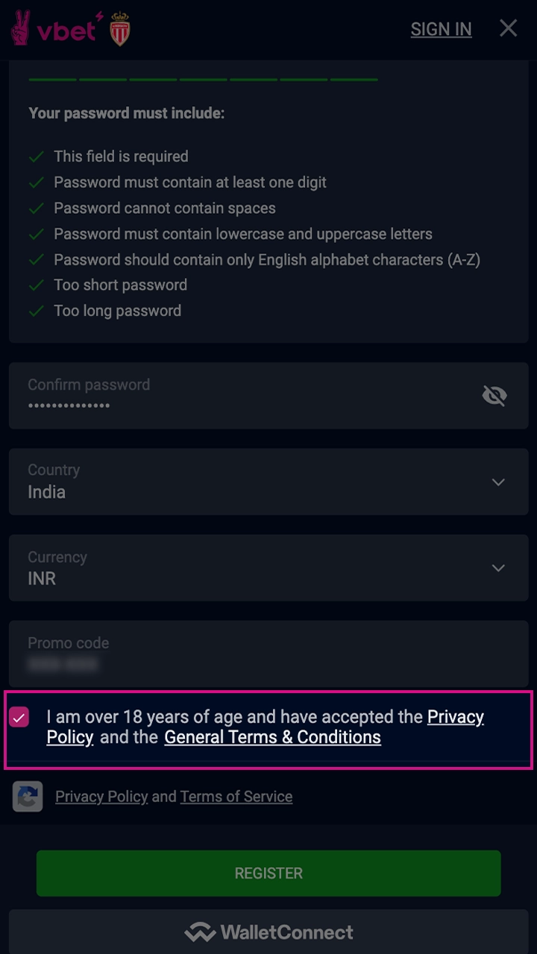Open reCAPTCHA Terms of Service link
This screenshot has width=537, height=954.
tap(236, 797)
